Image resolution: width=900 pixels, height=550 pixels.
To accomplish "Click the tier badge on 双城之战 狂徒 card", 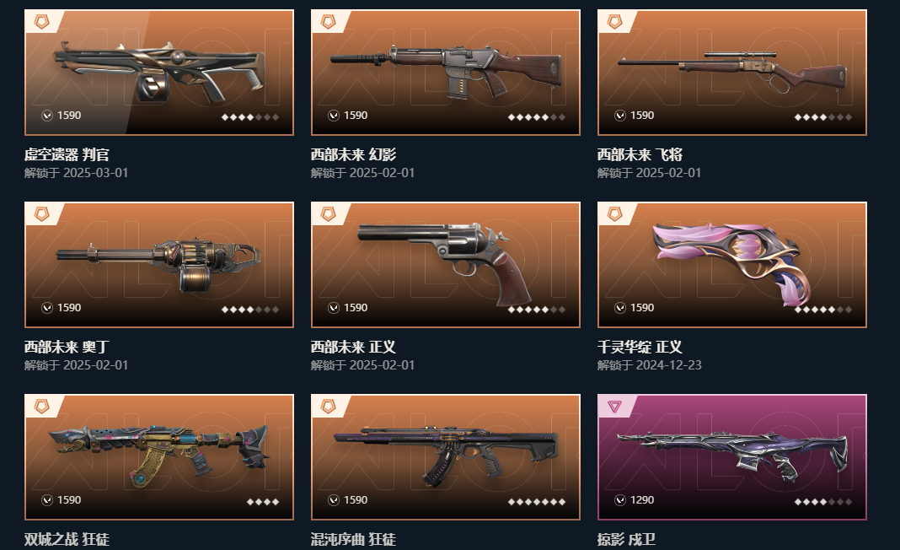I will pos(42,407).
